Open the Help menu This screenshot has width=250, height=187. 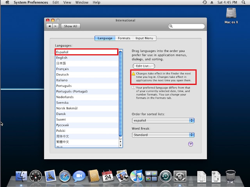pos(96,2)
